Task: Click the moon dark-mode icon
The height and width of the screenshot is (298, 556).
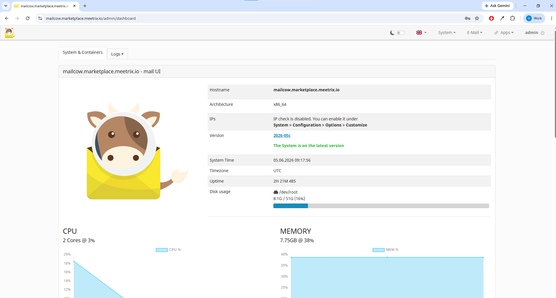Action: tap(392, 33)
